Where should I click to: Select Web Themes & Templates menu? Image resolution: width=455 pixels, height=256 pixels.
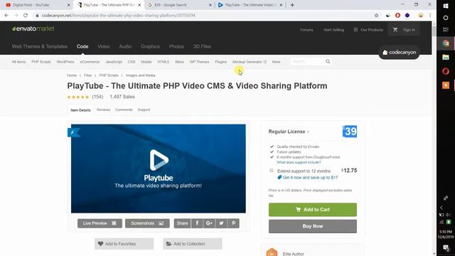pos(40,46)
